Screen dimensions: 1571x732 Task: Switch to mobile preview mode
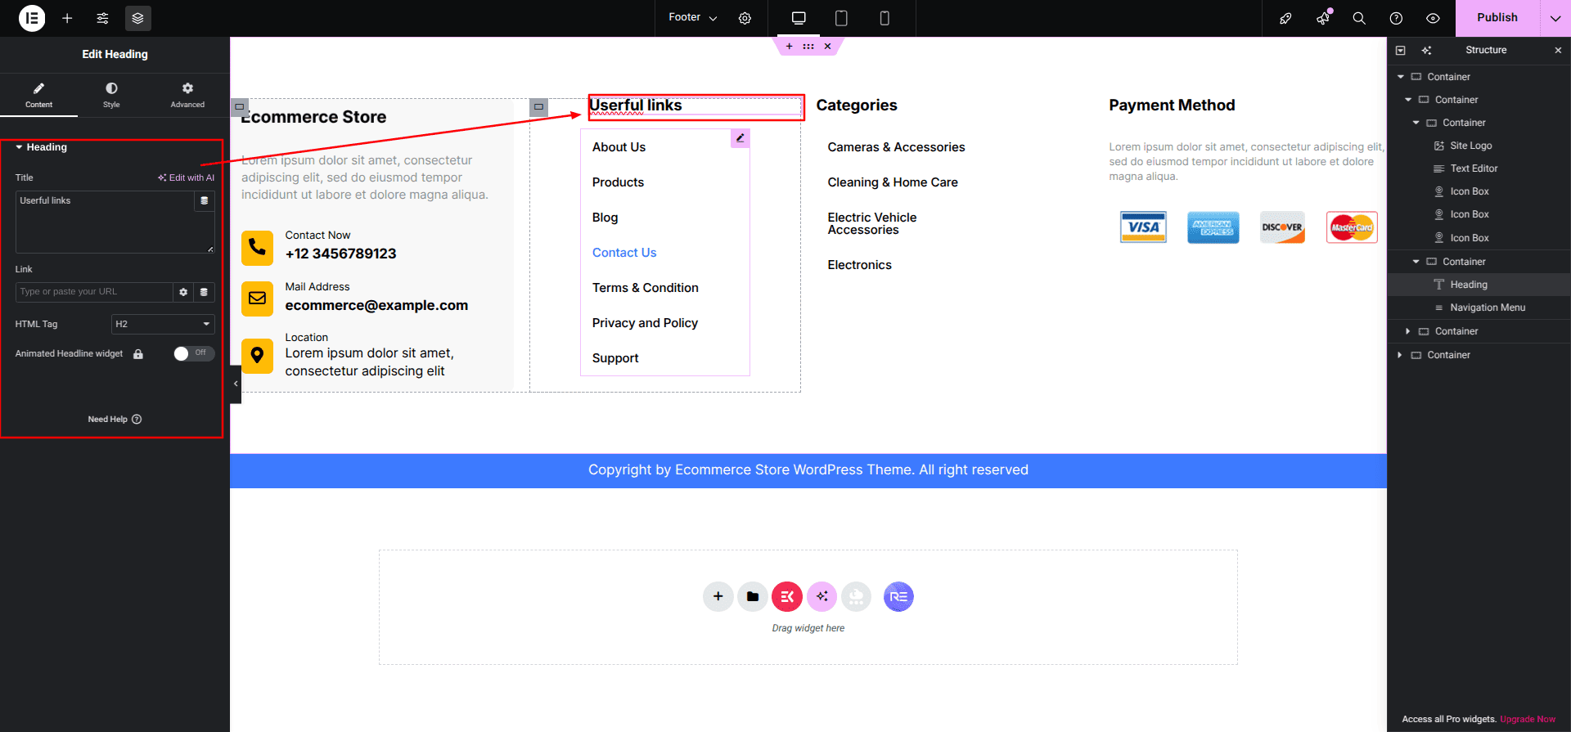[x=885, y=18]
